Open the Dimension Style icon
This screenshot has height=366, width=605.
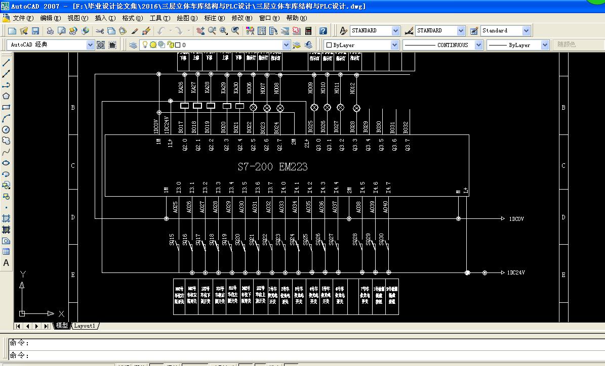tap(409, 31)
